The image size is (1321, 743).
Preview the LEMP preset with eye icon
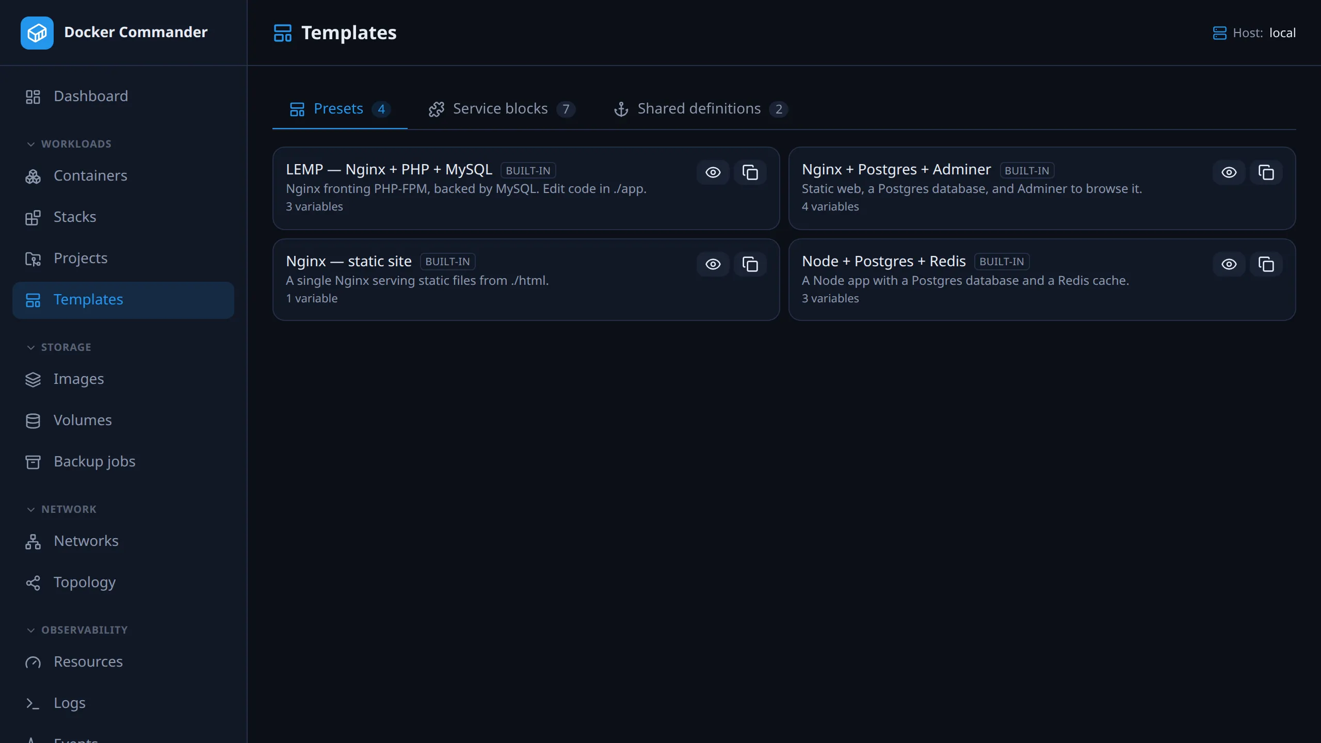pos(713,172)
